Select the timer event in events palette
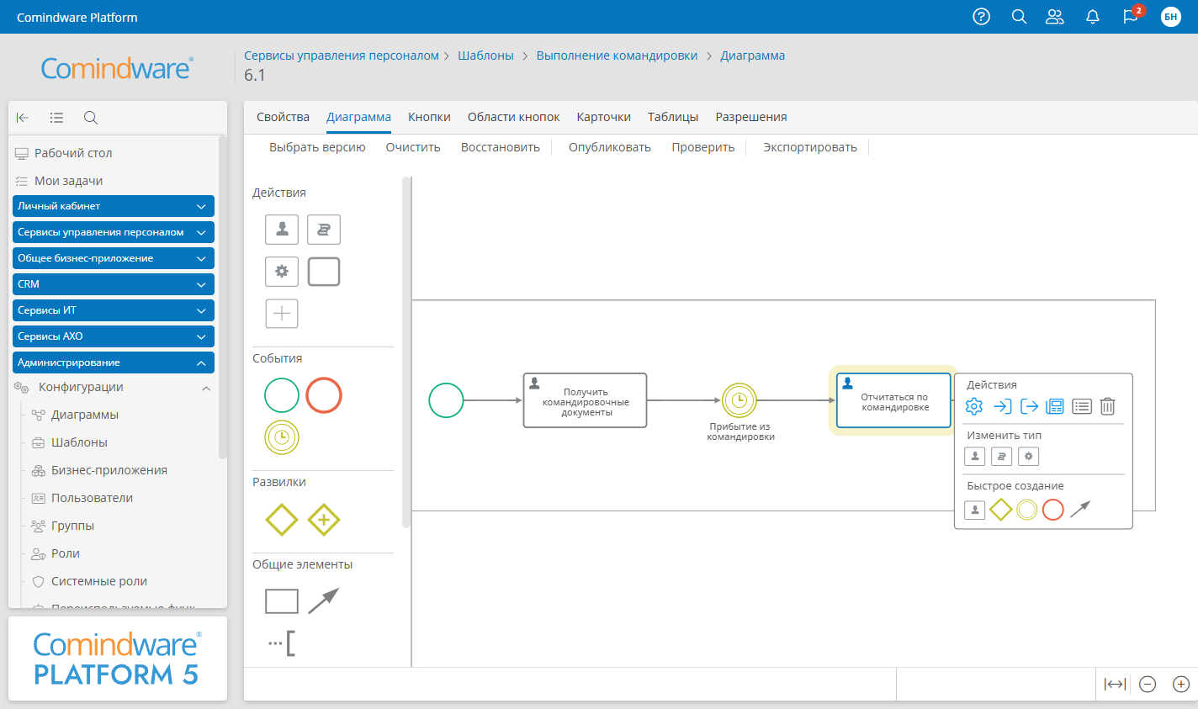Viewport: 1198px width, 709px height. click(282, 437)
